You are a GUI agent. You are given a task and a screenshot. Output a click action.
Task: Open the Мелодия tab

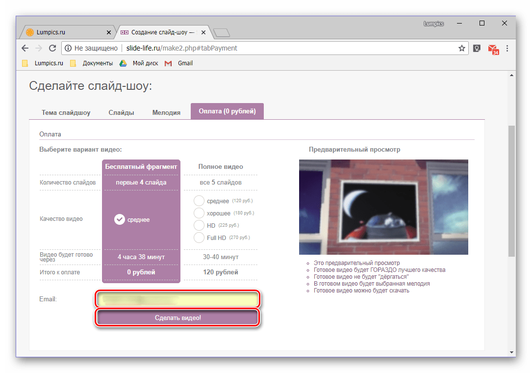click(x=166, y=112)
